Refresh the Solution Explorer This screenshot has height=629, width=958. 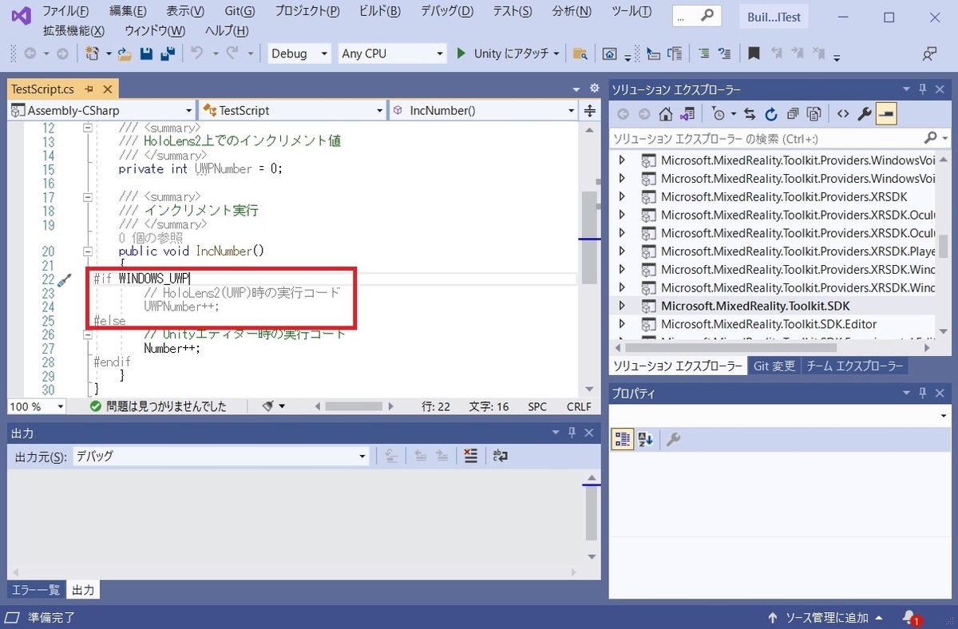771,114
